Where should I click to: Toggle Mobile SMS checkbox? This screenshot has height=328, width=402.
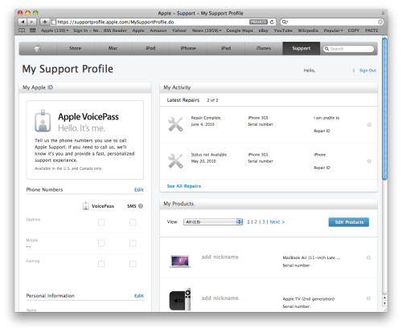(x=133, y=243)
